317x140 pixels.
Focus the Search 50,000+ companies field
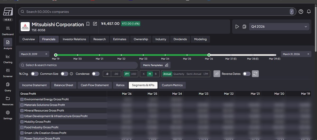(x=157, y=12)
